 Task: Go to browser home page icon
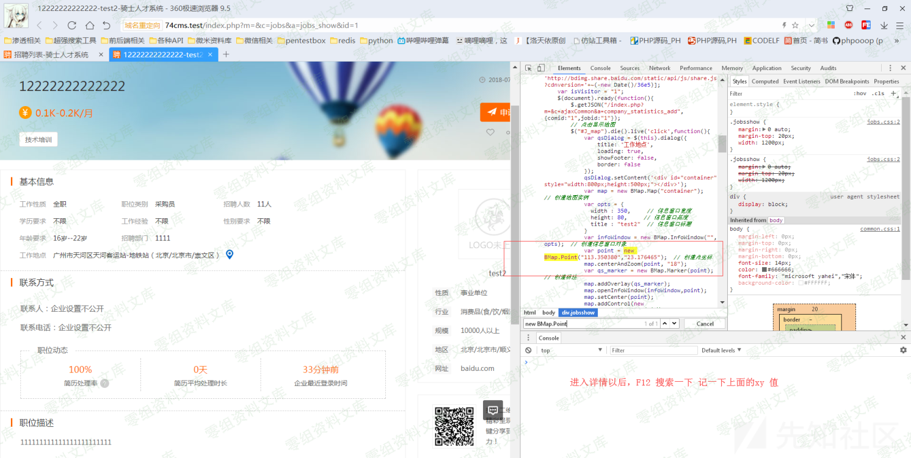pos(90,25)
